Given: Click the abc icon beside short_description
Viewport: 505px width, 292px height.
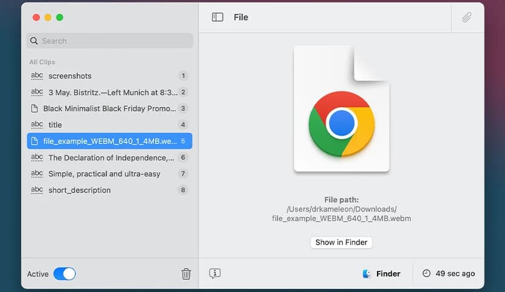Looking at the screenshot, I should coord(37,190).
